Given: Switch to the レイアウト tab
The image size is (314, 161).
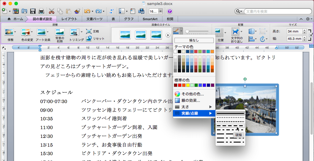Looking at the screenshot, I should click(69, 19).
